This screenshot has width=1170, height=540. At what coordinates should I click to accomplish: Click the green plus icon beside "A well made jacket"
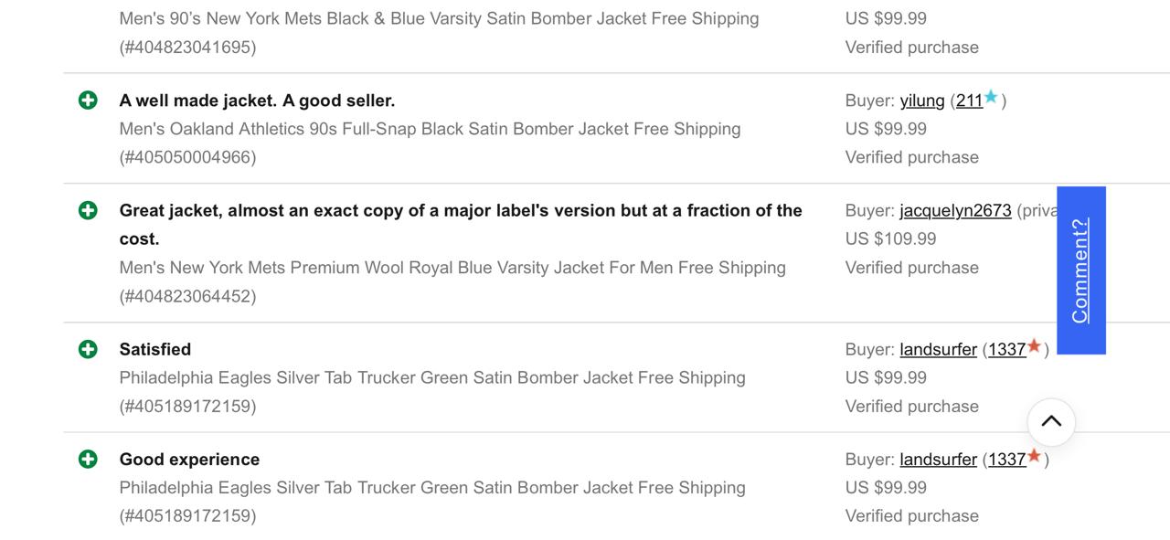(88, 101)
